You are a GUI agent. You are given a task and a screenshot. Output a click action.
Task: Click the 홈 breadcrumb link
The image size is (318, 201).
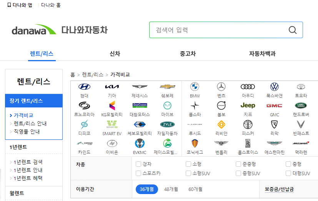point(73,75)
